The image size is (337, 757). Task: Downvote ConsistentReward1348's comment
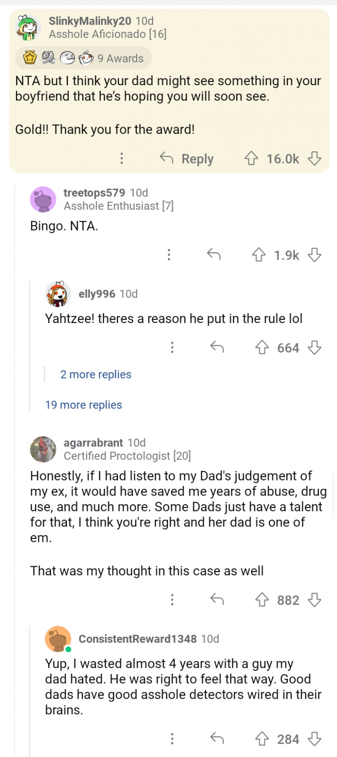click(315, 739)
